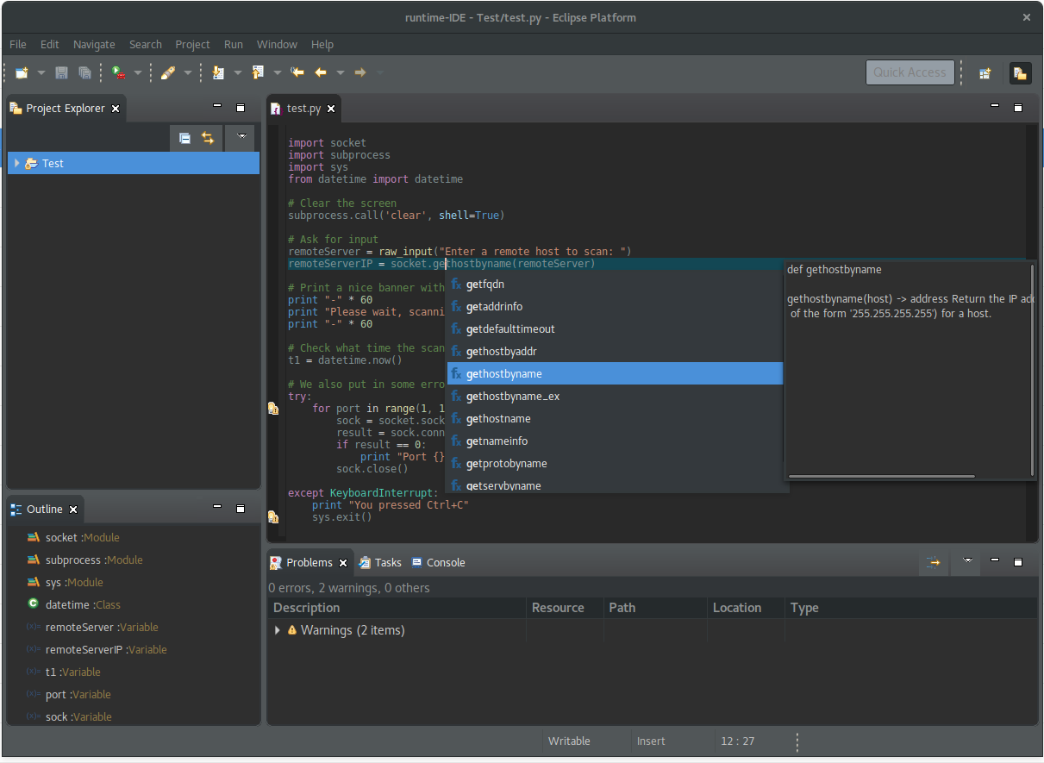Open the dropdown beside the highlighter icon

(187, 73)
